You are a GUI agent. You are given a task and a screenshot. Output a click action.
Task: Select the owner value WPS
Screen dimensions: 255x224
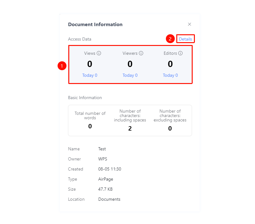103,159
